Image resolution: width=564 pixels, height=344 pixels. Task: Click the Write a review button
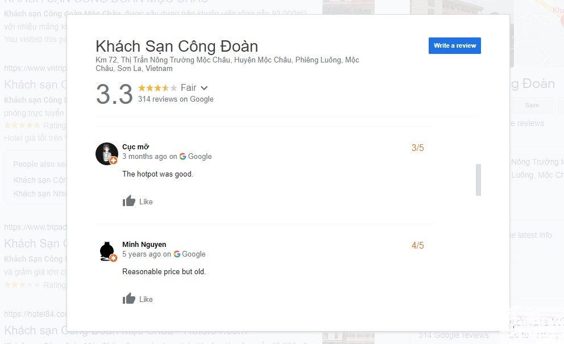(x=454, y=46)
